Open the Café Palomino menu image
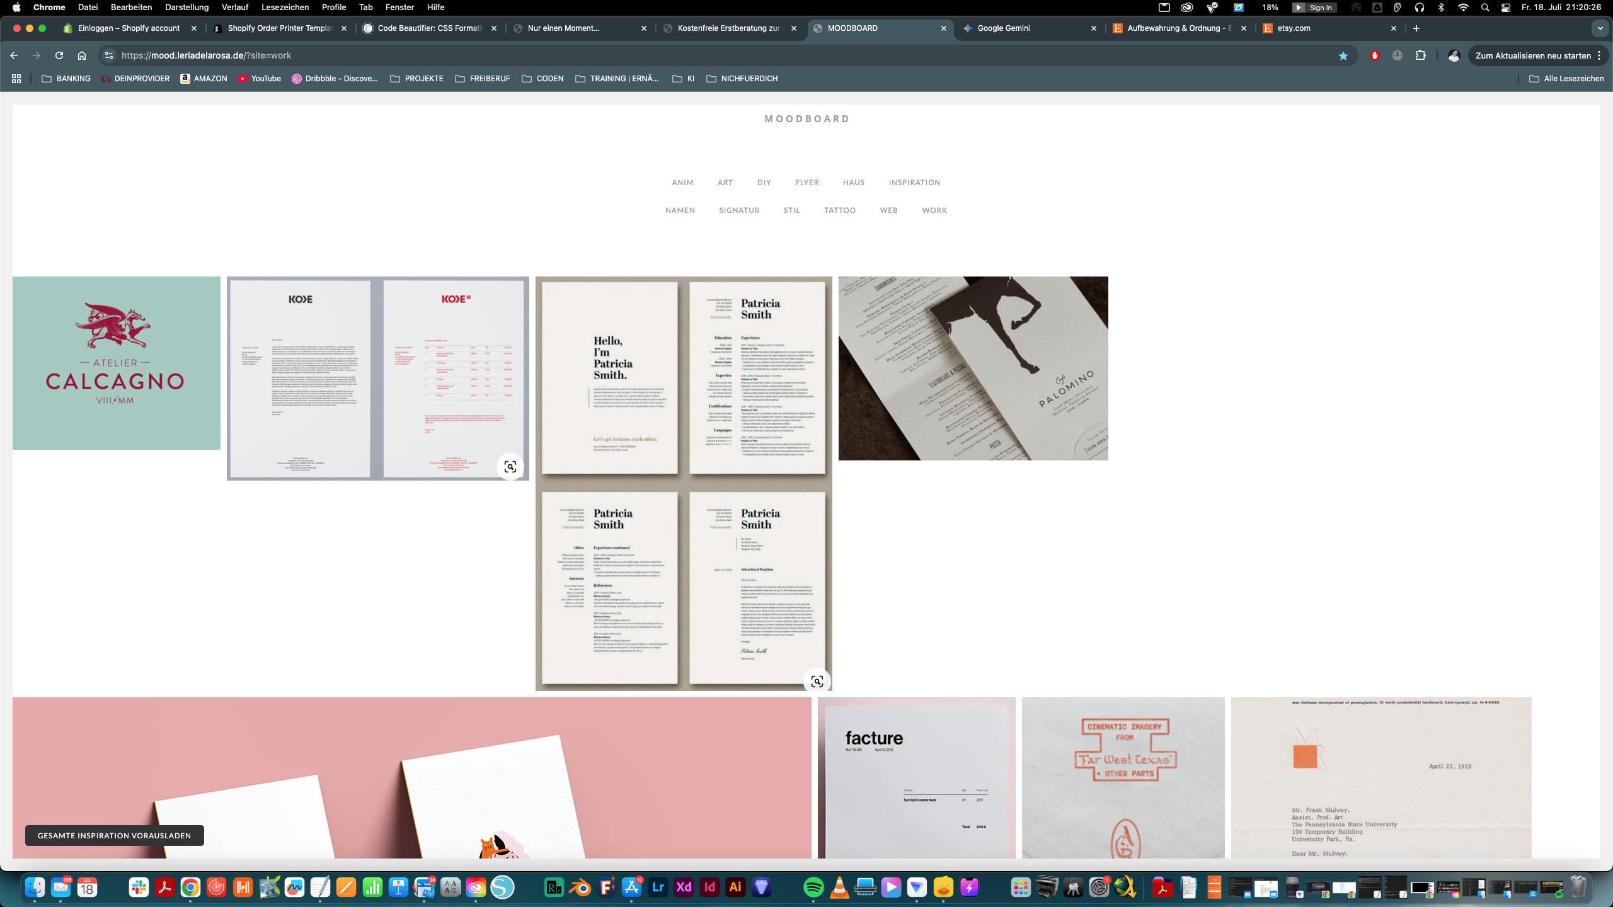The image size is (1613, 907). (x=973, y=368)
